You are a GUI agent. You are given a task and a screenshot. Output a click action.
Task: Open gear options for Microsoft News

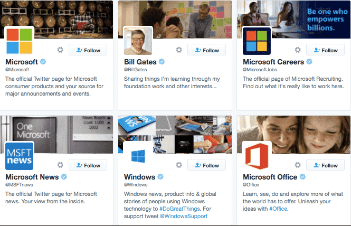pyautogui.click(x=60, y=165)
